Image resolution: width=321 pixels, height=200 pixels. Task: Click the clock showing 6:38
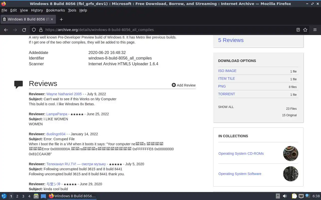click(316, 196)
